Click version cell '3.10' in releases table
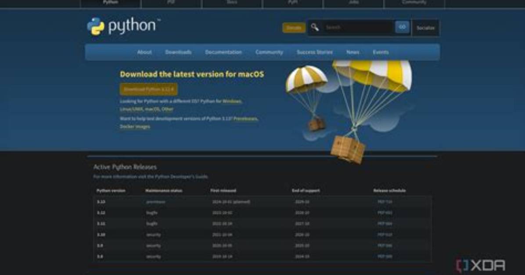This screenshot has width=525, height=275. pyautogui.click(x=101, y=235)
